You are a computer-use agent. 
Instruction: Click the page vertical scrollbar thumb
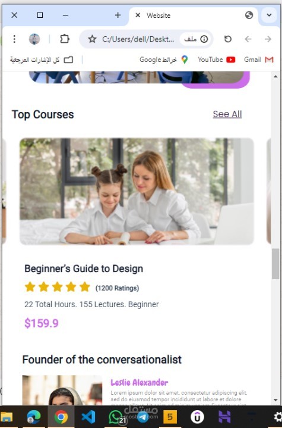click(275, 264)
